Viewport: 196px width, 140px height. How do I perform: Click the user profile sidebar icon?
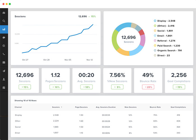coord(4,79)
